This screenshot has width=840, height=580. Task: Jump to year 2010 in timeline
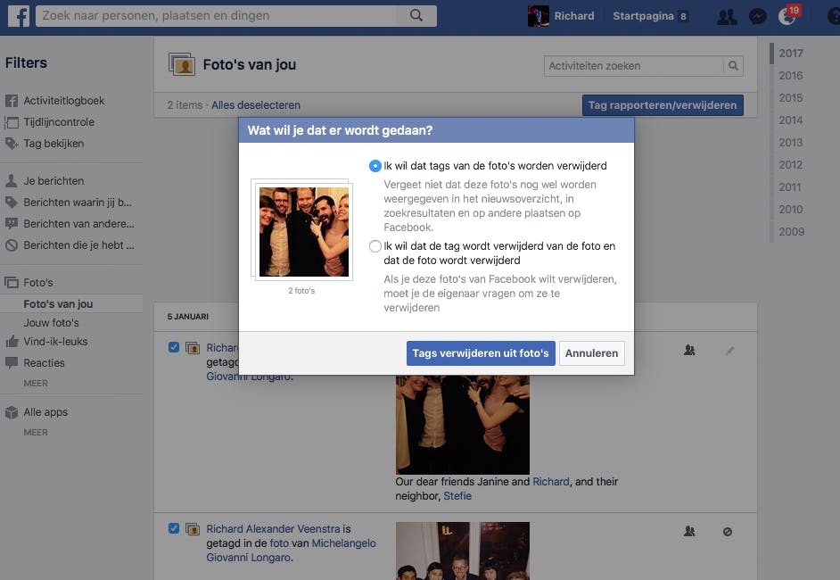tap(791, 210)
